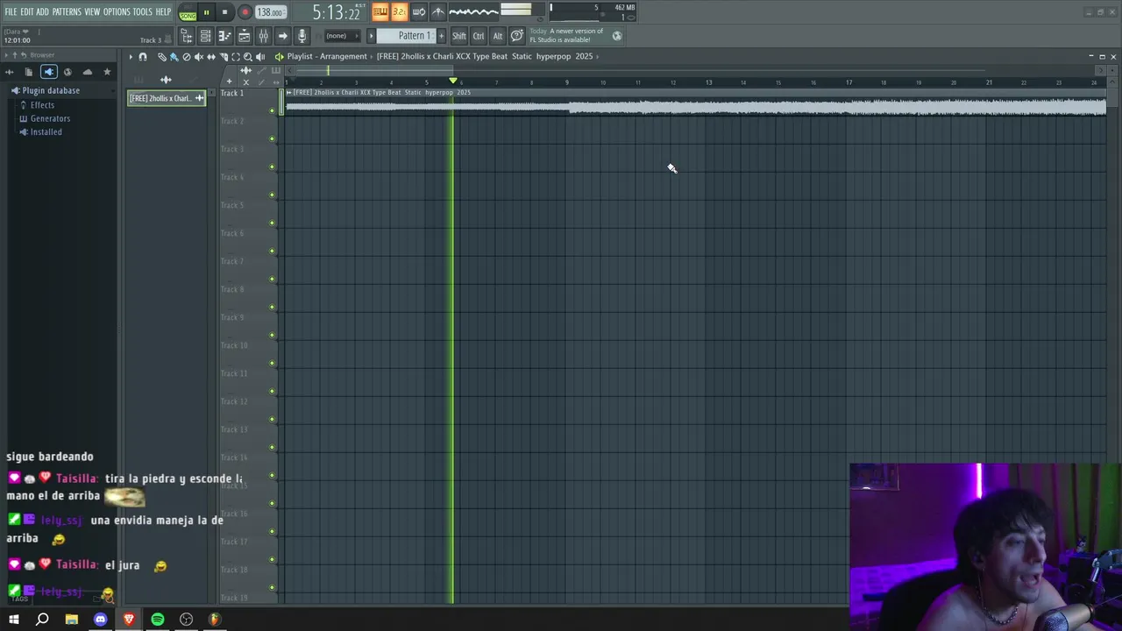
Task: Click the audio clip on Track 1
Action: (696, 103)
